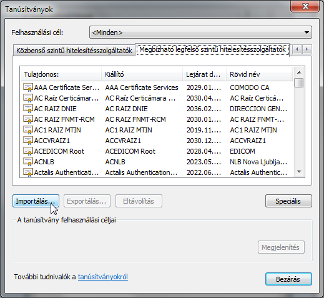Viewport: 324px width, 298px height.
Task: Select the Actalis Authentication certificate icon
Action: click(28, 172)
